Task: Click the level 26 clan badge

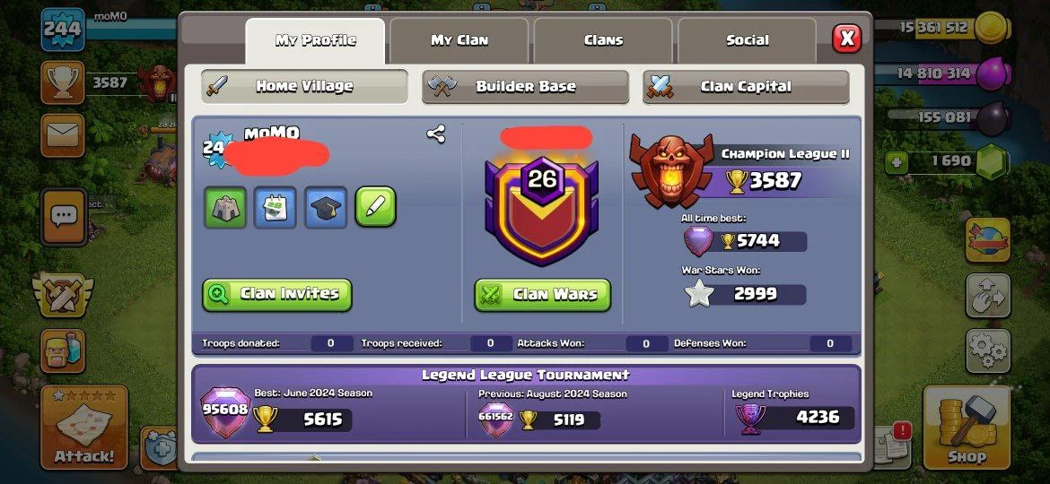Action: click(x=542, y=207)
